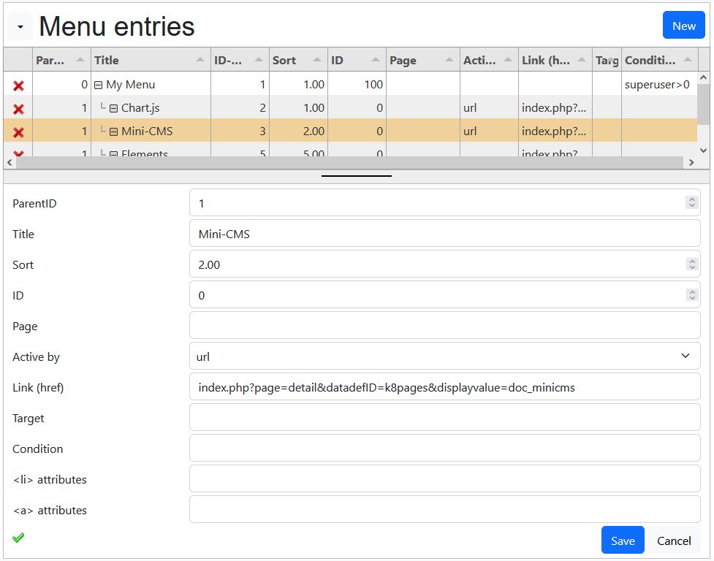This screenshot has width=714, height=561.
Task: Save the menu entry
Action: point(623,540)
